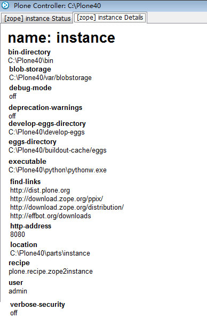207x318 pixels.
Task: Click the executable pythonw.exe path
Action: click(x=58, y=170)
